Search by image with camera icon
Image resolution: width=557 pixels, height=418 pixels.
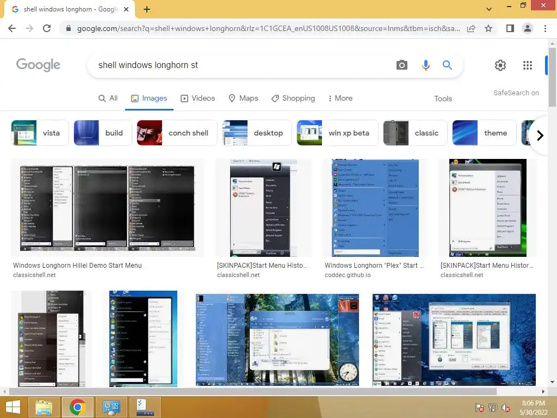pos(402,65)
